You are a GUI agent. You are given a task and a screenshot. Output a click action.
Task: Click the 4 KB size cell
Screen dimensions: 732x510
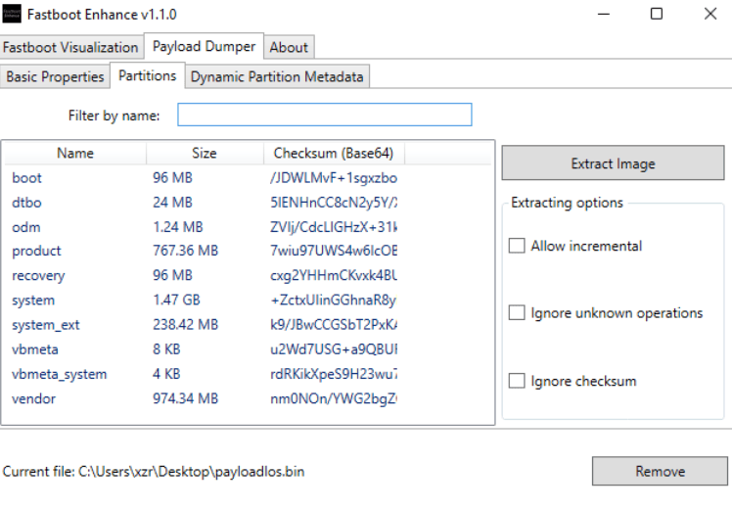pos(166,374)
